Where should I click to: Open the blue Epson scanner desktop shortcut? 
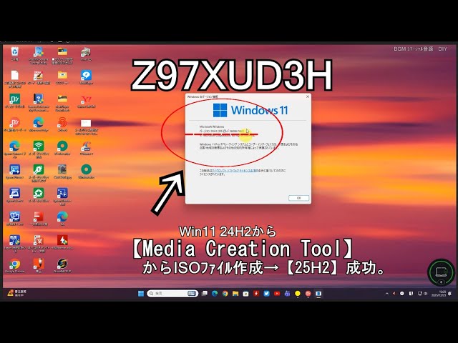click(x=14, y=195)
